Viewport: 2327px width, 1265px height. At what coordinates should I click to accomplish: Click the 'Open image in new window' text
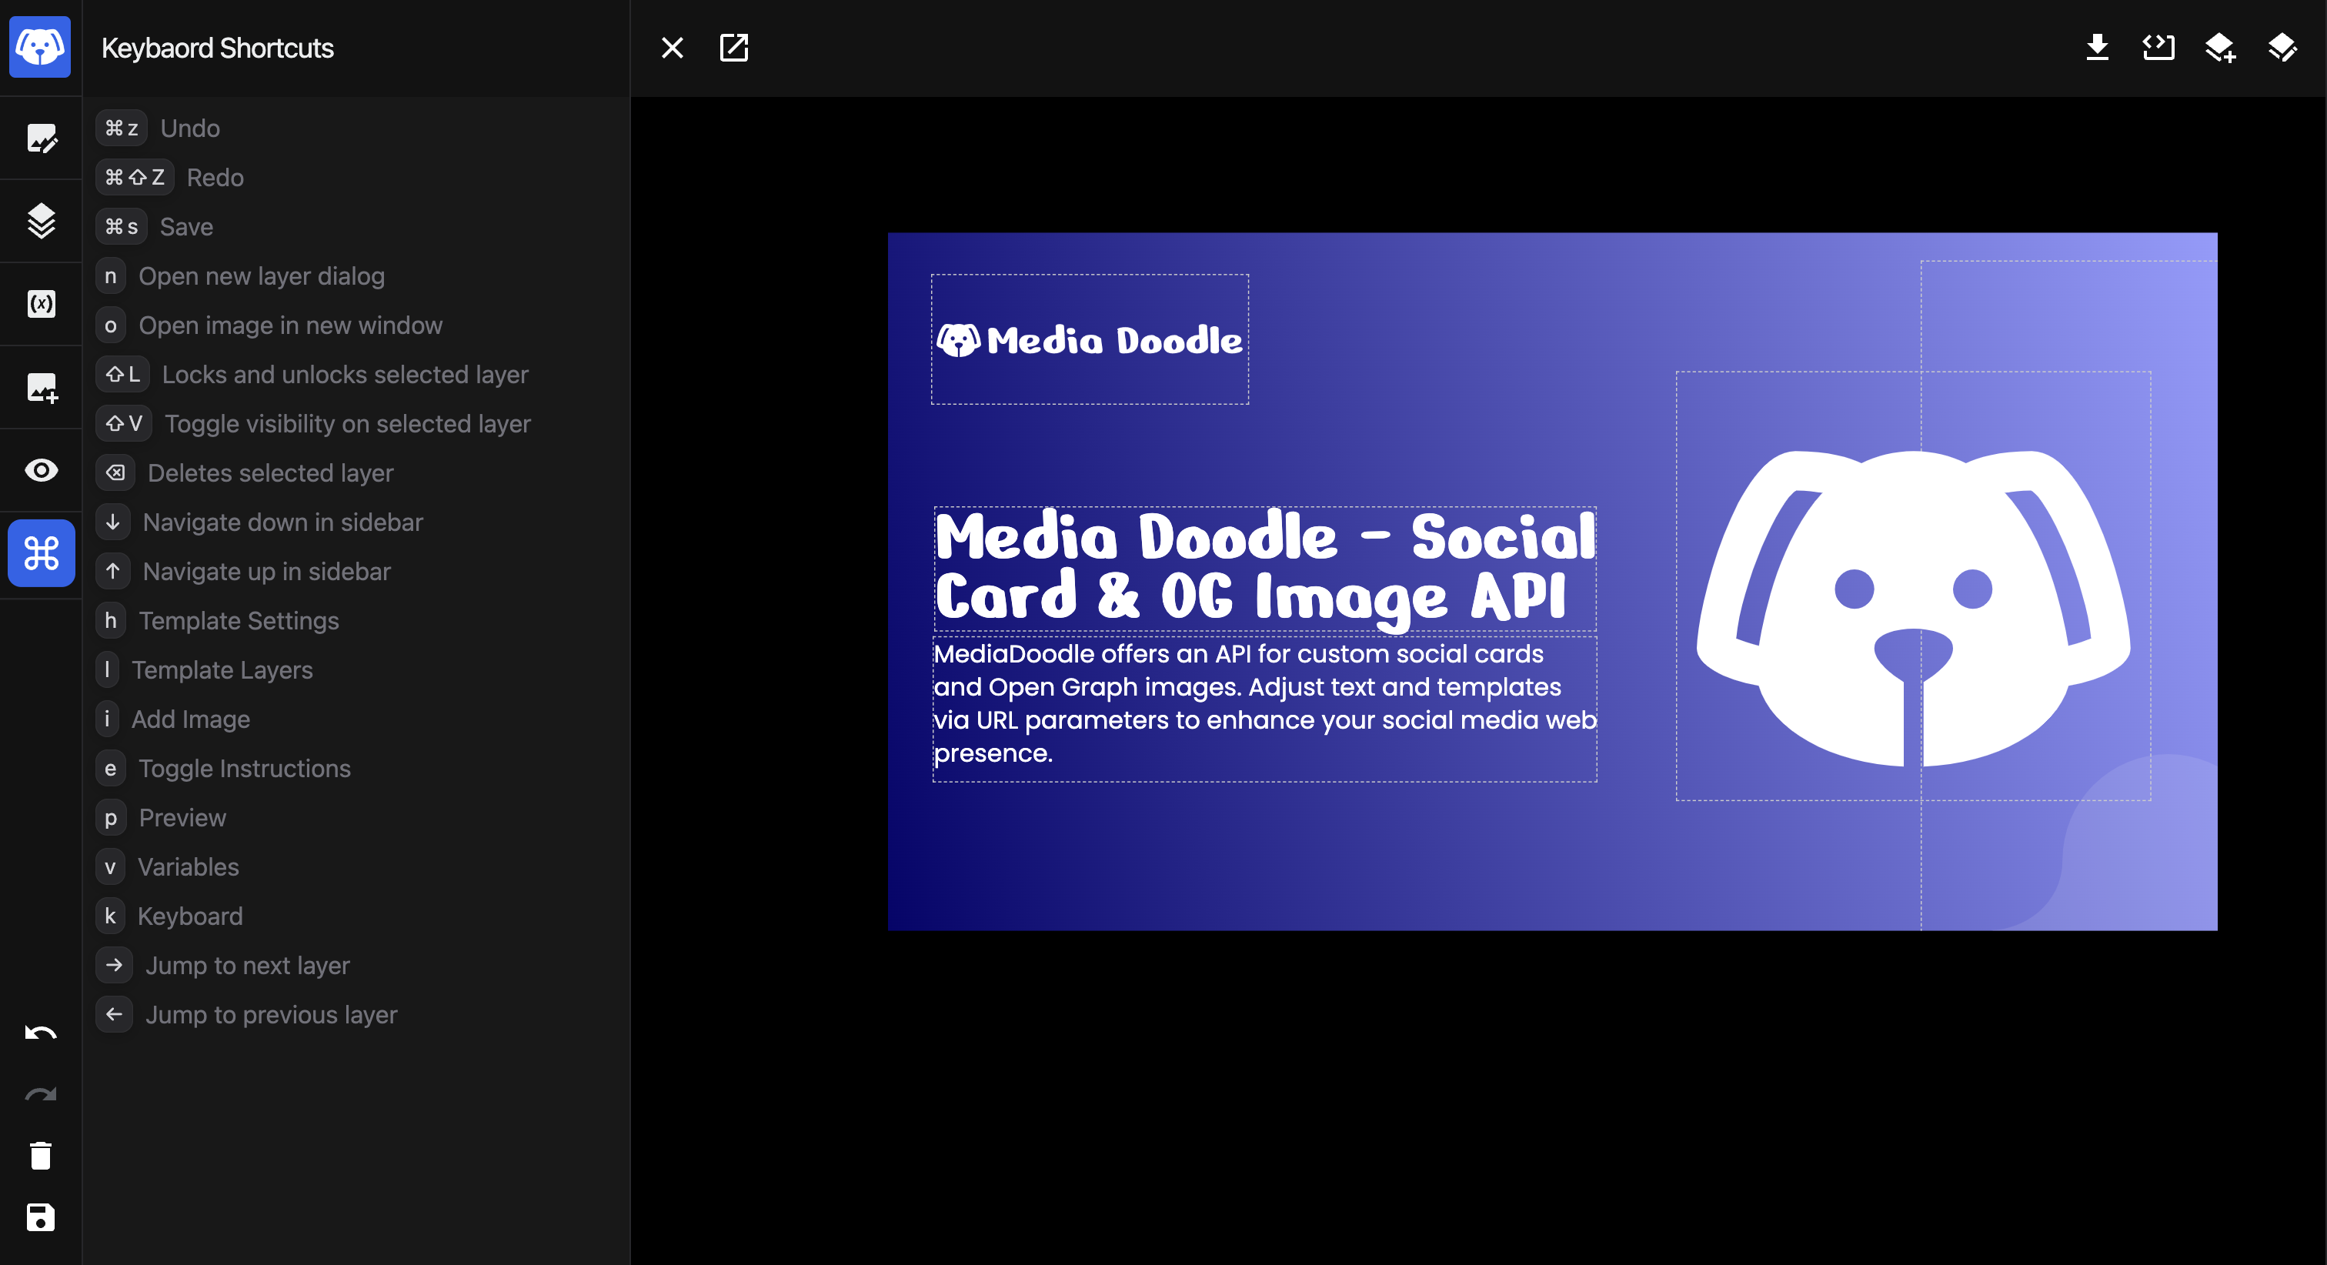point(291,325)
